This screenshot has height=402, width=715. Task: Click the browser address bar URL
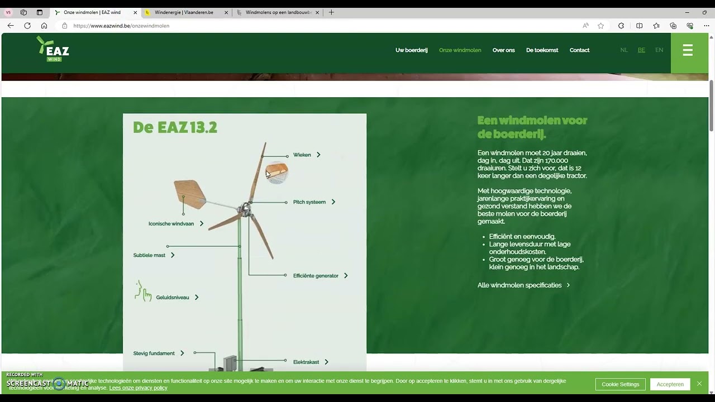pyautogui.click(x=121, y=26)
